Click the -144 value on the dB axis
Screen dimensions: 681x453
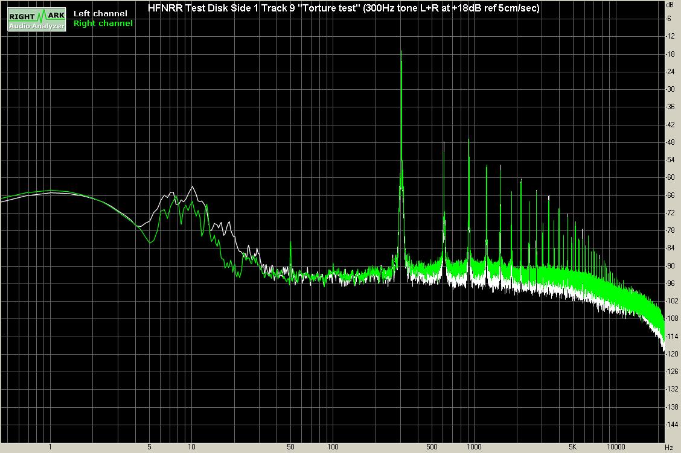coord(672,425)
